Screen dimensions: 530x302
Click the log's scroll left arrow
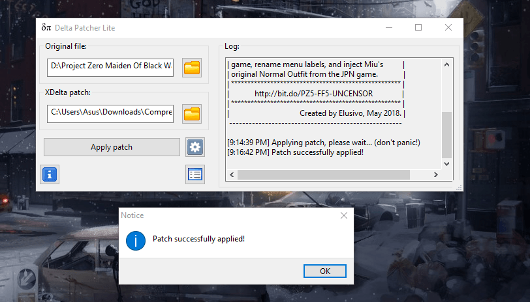tap(232, 174)
